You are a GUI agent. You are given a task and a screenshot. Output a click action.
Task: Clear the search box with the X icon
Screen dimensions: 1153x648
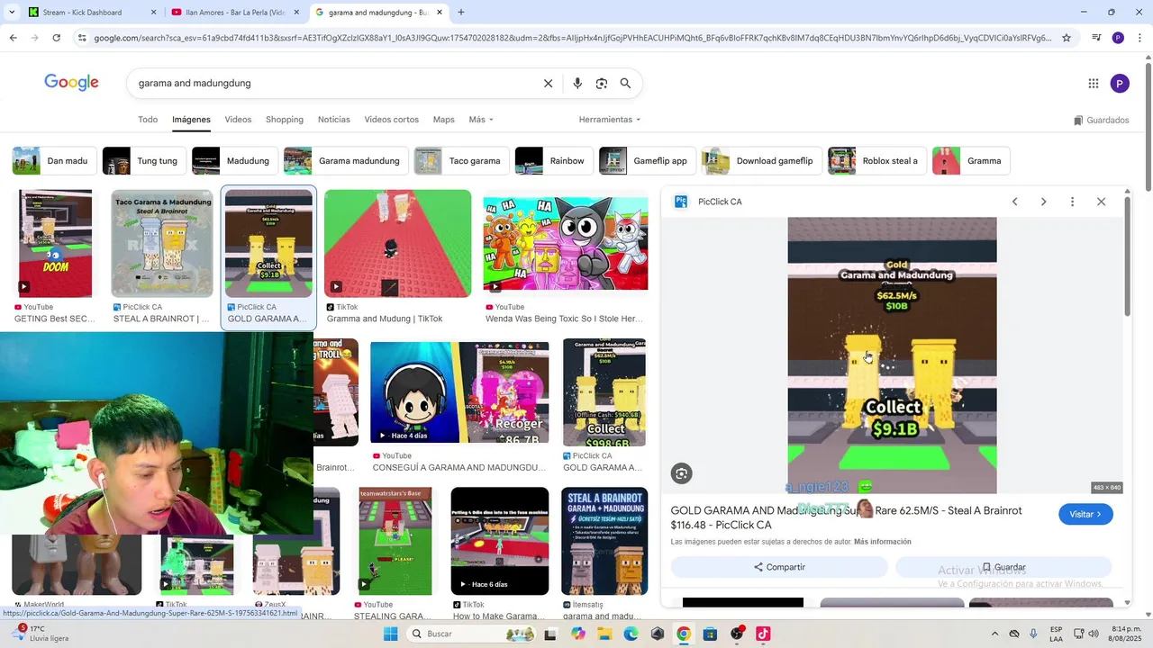(x=548, y=84)
